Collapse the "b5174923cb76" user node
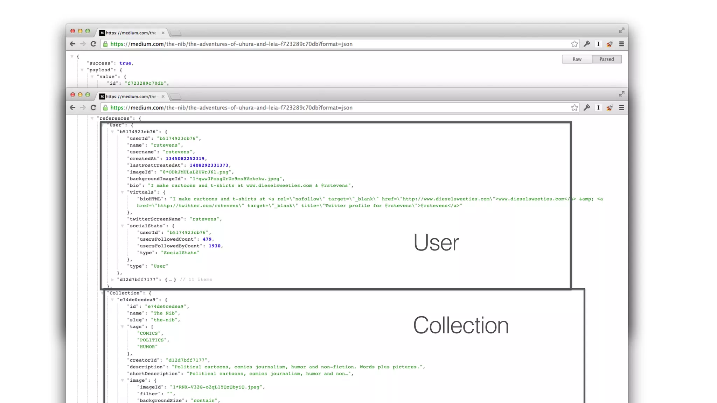Viewport: 717px width, 403px height. (112, 132)
